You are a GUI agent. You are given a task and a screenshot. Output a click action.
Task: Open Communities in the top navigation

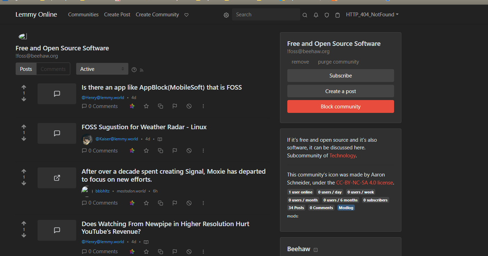(x=83, y=15)
